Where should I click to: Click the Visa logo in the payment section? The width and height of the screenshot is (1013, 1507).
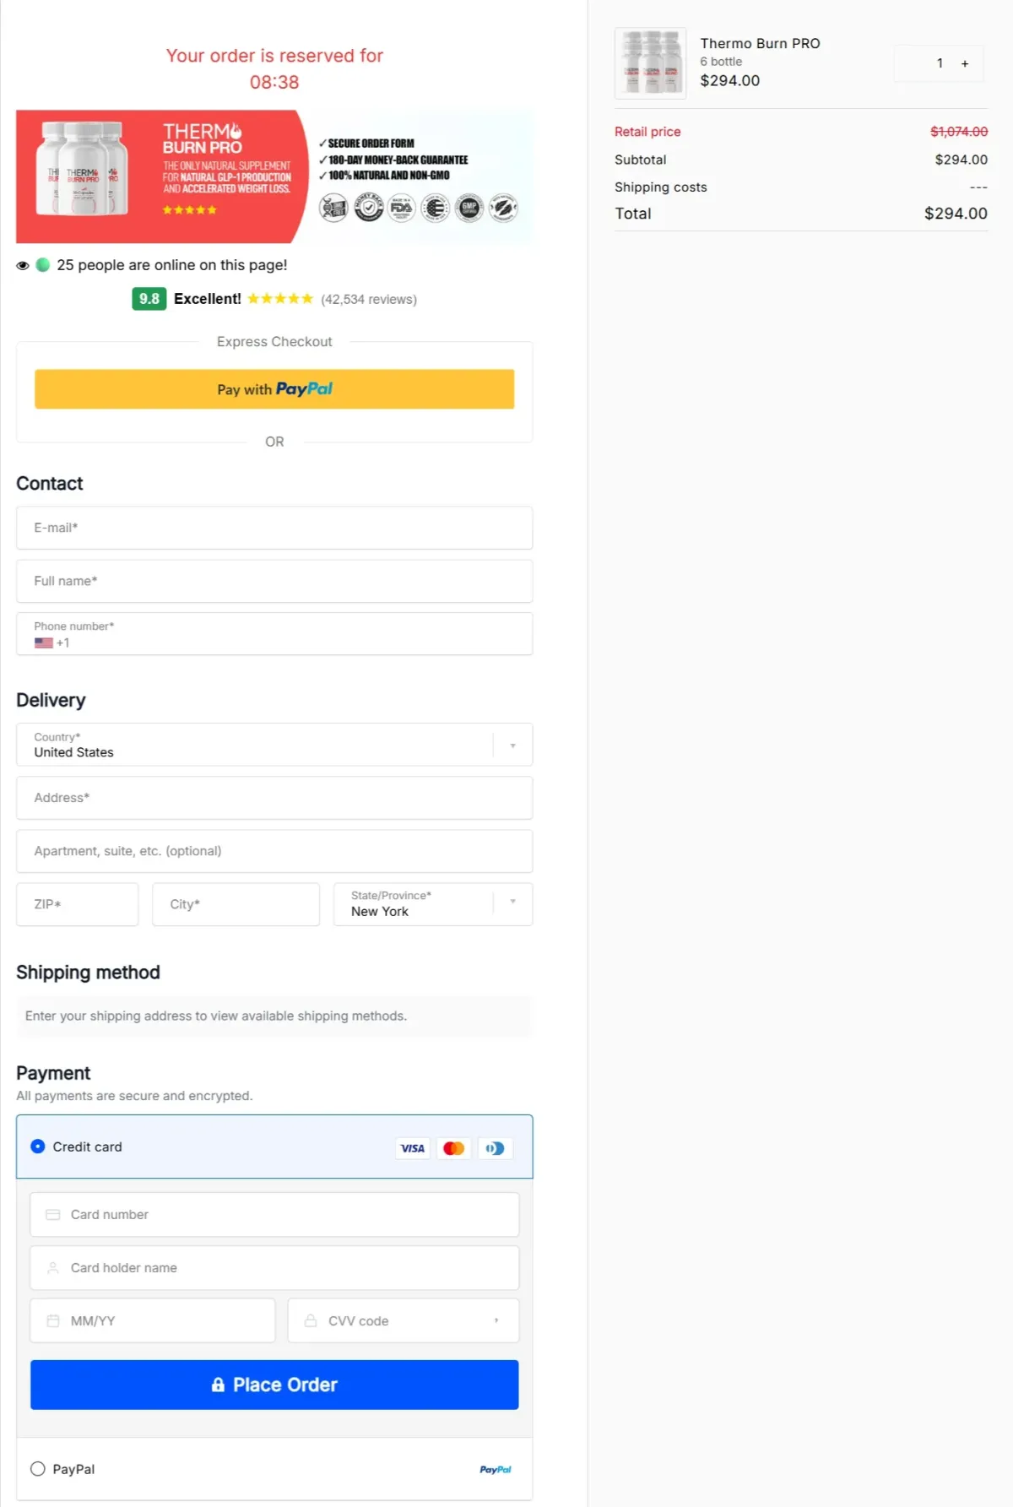[412, 1147]
